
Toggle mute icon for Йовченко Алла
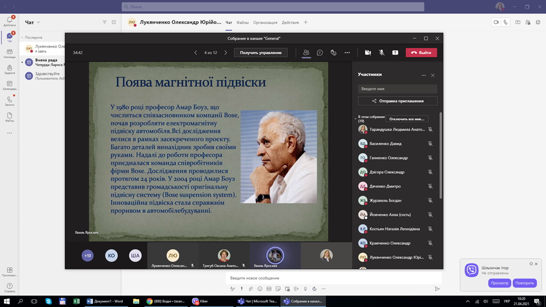pyautogui.click(x=431, y=215)
